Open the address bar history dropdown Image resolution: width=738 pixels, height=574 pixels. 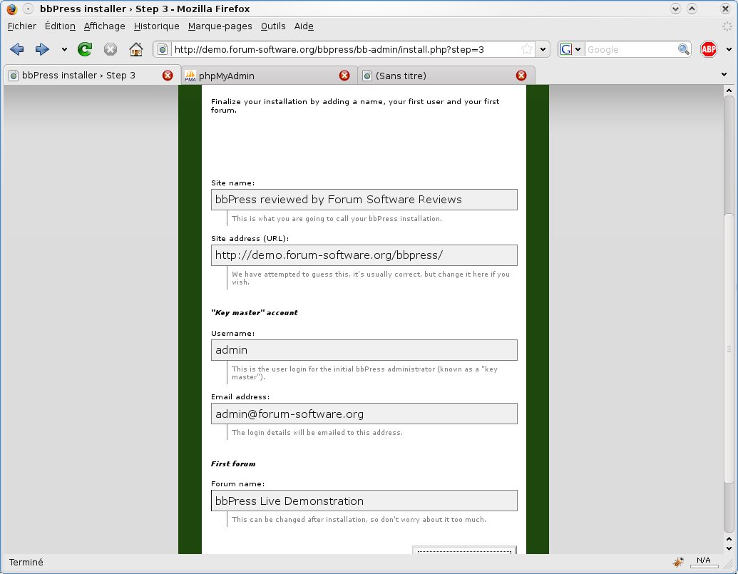(x=543, y=49)
